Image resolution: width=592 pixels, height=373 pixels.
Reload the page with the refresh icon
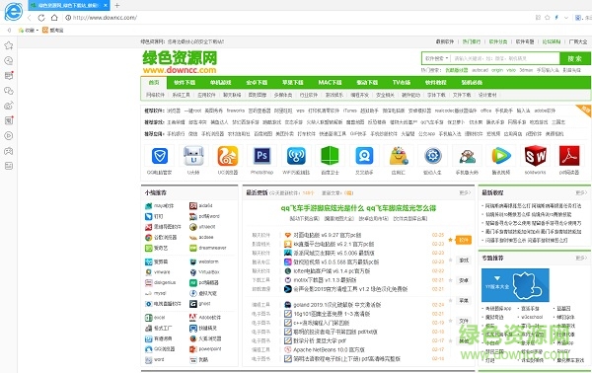[x=41, y=18]
